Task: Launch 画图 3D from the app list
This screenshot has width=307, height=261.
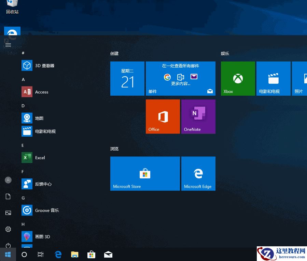Action: [43, 236]
